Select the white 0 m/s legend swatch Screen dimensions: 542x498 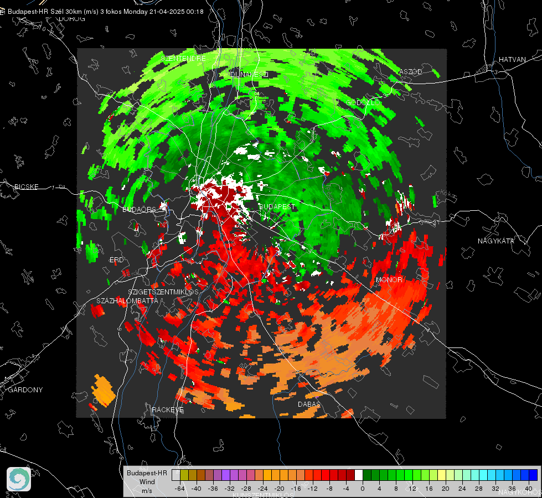(359, 475)
